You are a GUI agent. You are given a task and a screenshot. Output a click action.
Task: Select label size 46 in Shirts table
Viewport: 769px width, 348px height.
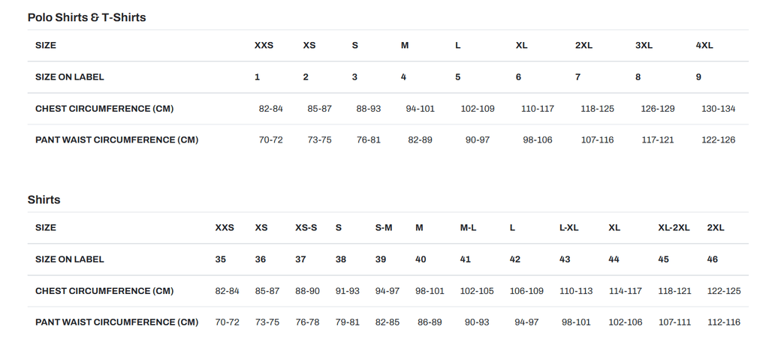[713, 259]
